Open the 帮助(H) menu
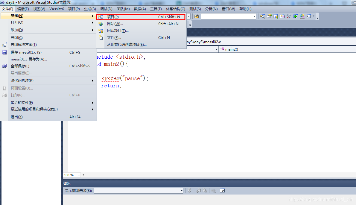 pyautogui.click(x=245, y=9)
